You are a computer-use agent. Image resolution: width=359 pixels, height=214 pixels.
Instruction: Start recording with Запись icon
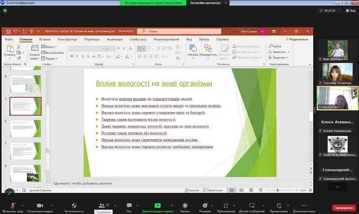184,205
